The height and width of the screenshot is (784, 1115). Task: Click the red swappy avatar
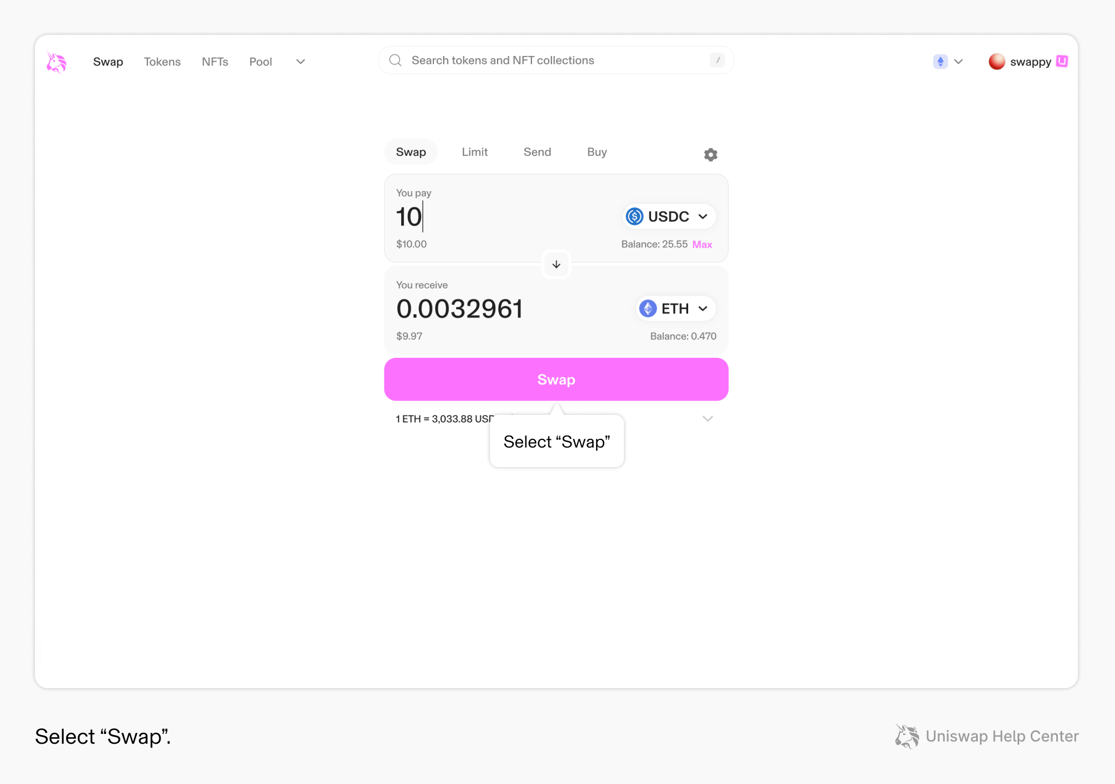(x=997, y=62)
